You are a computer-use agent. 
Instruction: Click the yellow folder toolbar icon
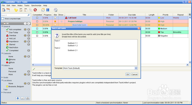pos(16,10)
